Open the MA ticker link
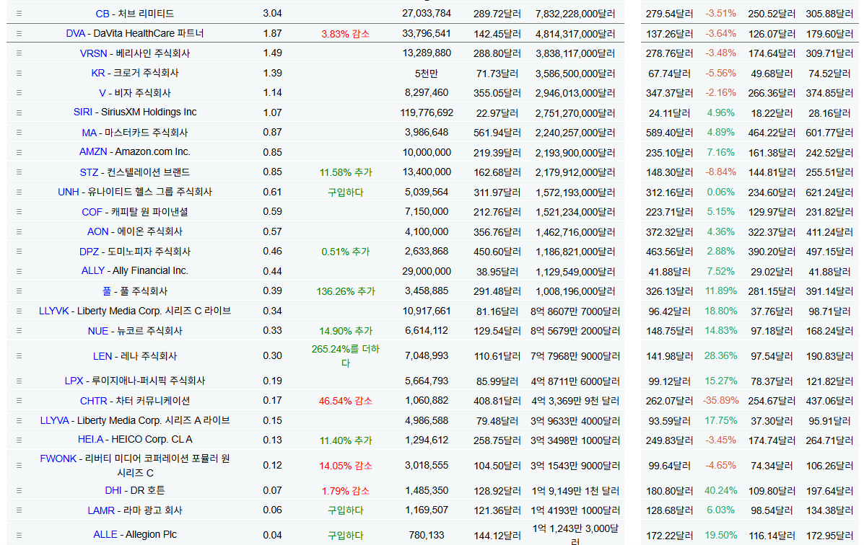Viewport: 864px width, 545px height. click(x=89, y=133)
